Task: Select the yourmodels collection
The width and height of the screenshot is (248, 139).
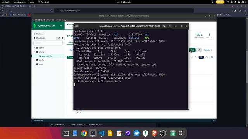Action: point(46,56)
